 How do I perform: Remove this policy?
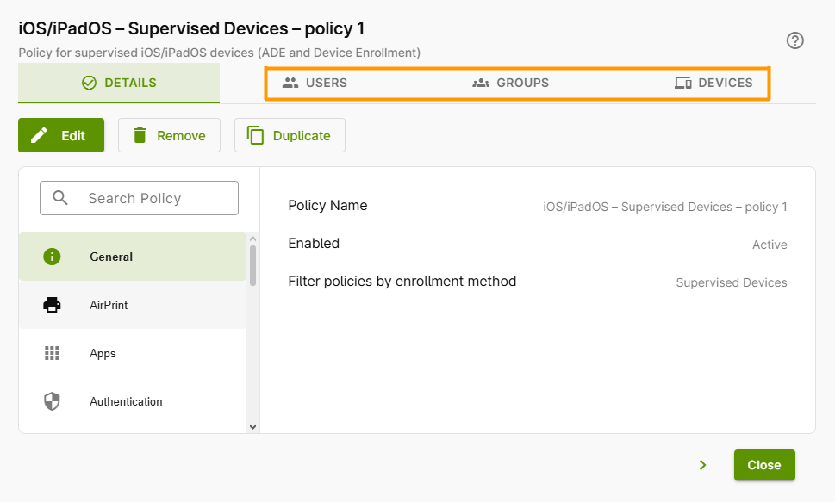coord(170,135)
